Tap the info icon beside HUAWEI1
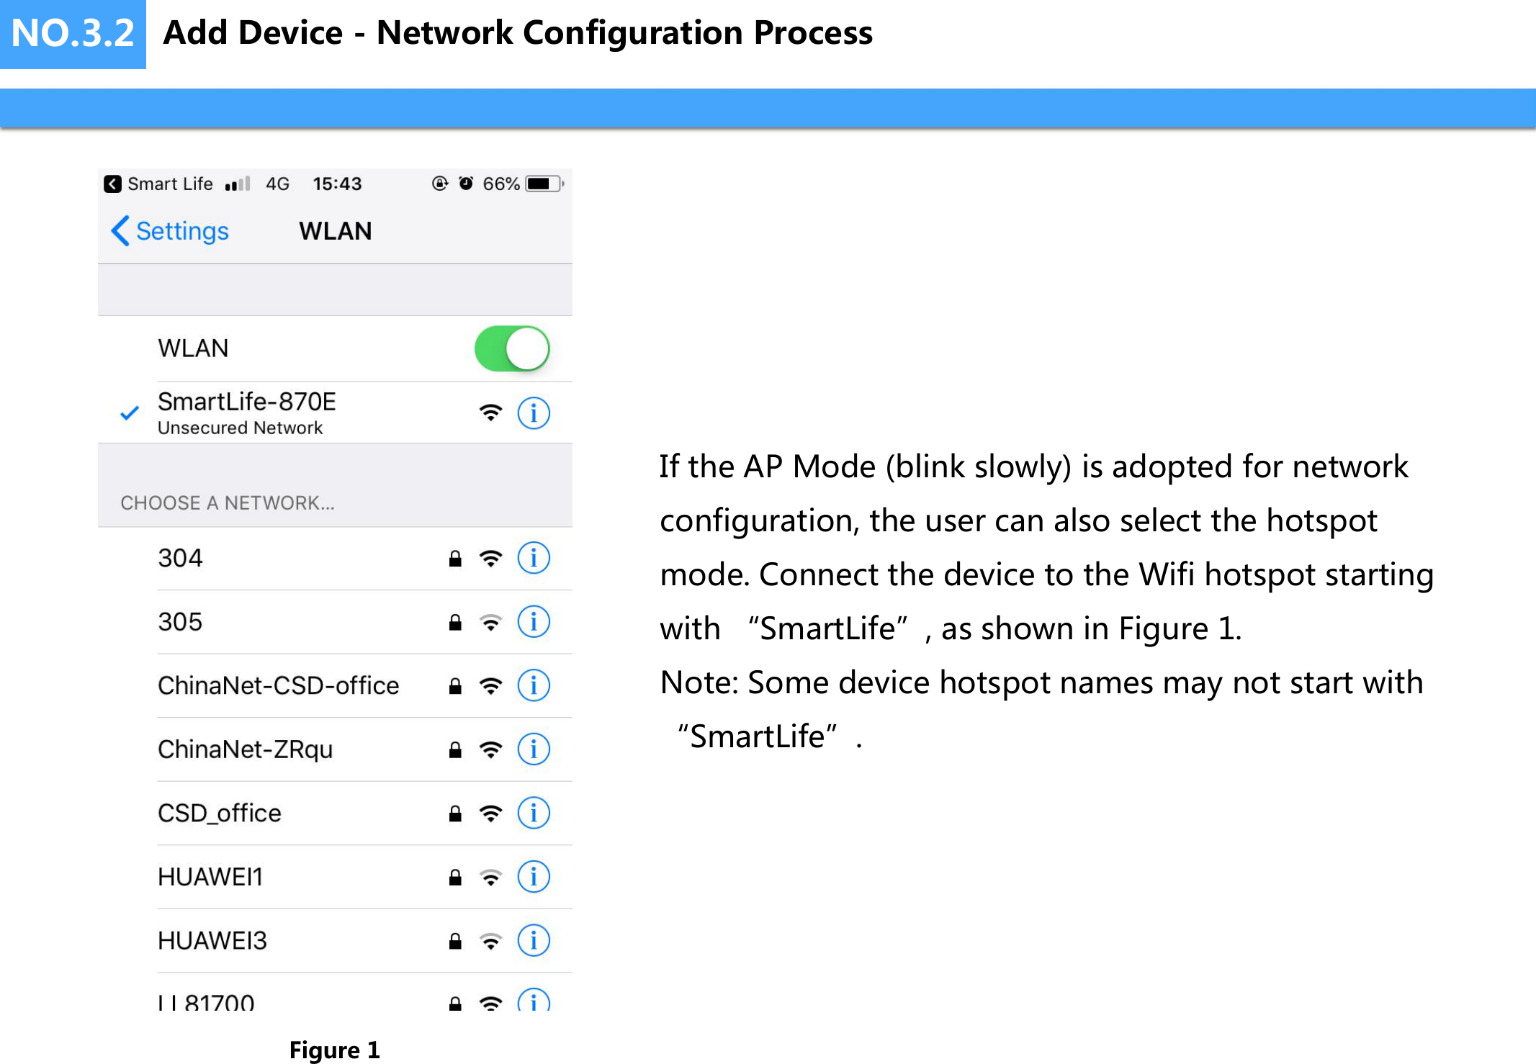 [534, 877]
